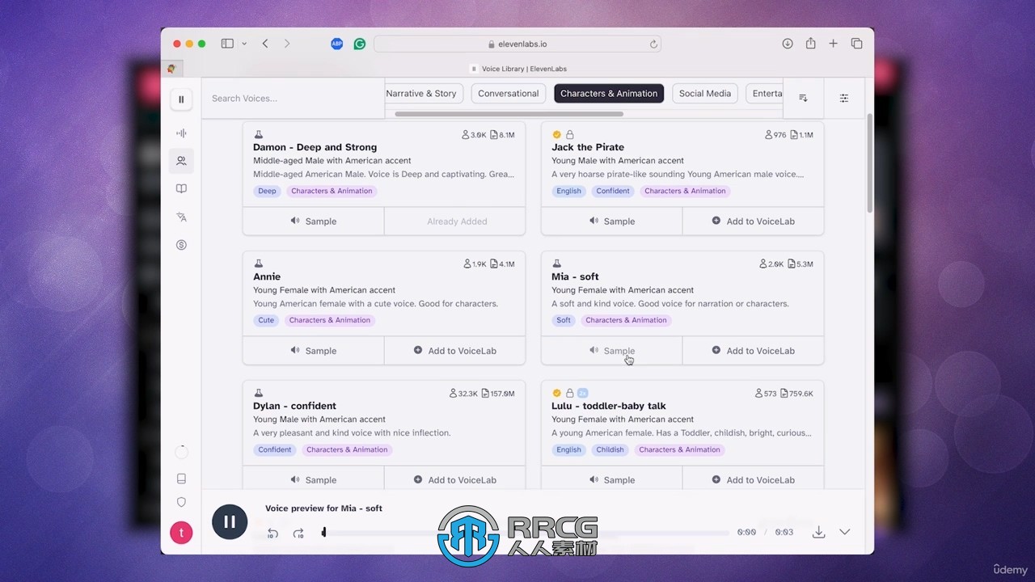Image resolution: width=1035 pixels, height=582 pixels.
Task: Select the Characters & Animation category
Action: 609,94
